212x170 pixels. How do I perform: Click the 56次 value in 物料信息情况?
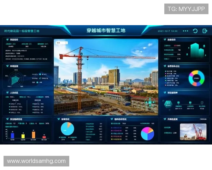(124, 124)
